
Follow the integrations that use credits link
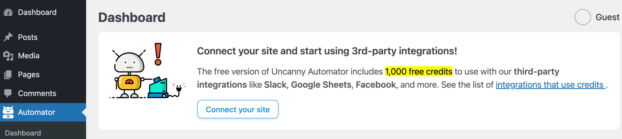click(550, 85)
